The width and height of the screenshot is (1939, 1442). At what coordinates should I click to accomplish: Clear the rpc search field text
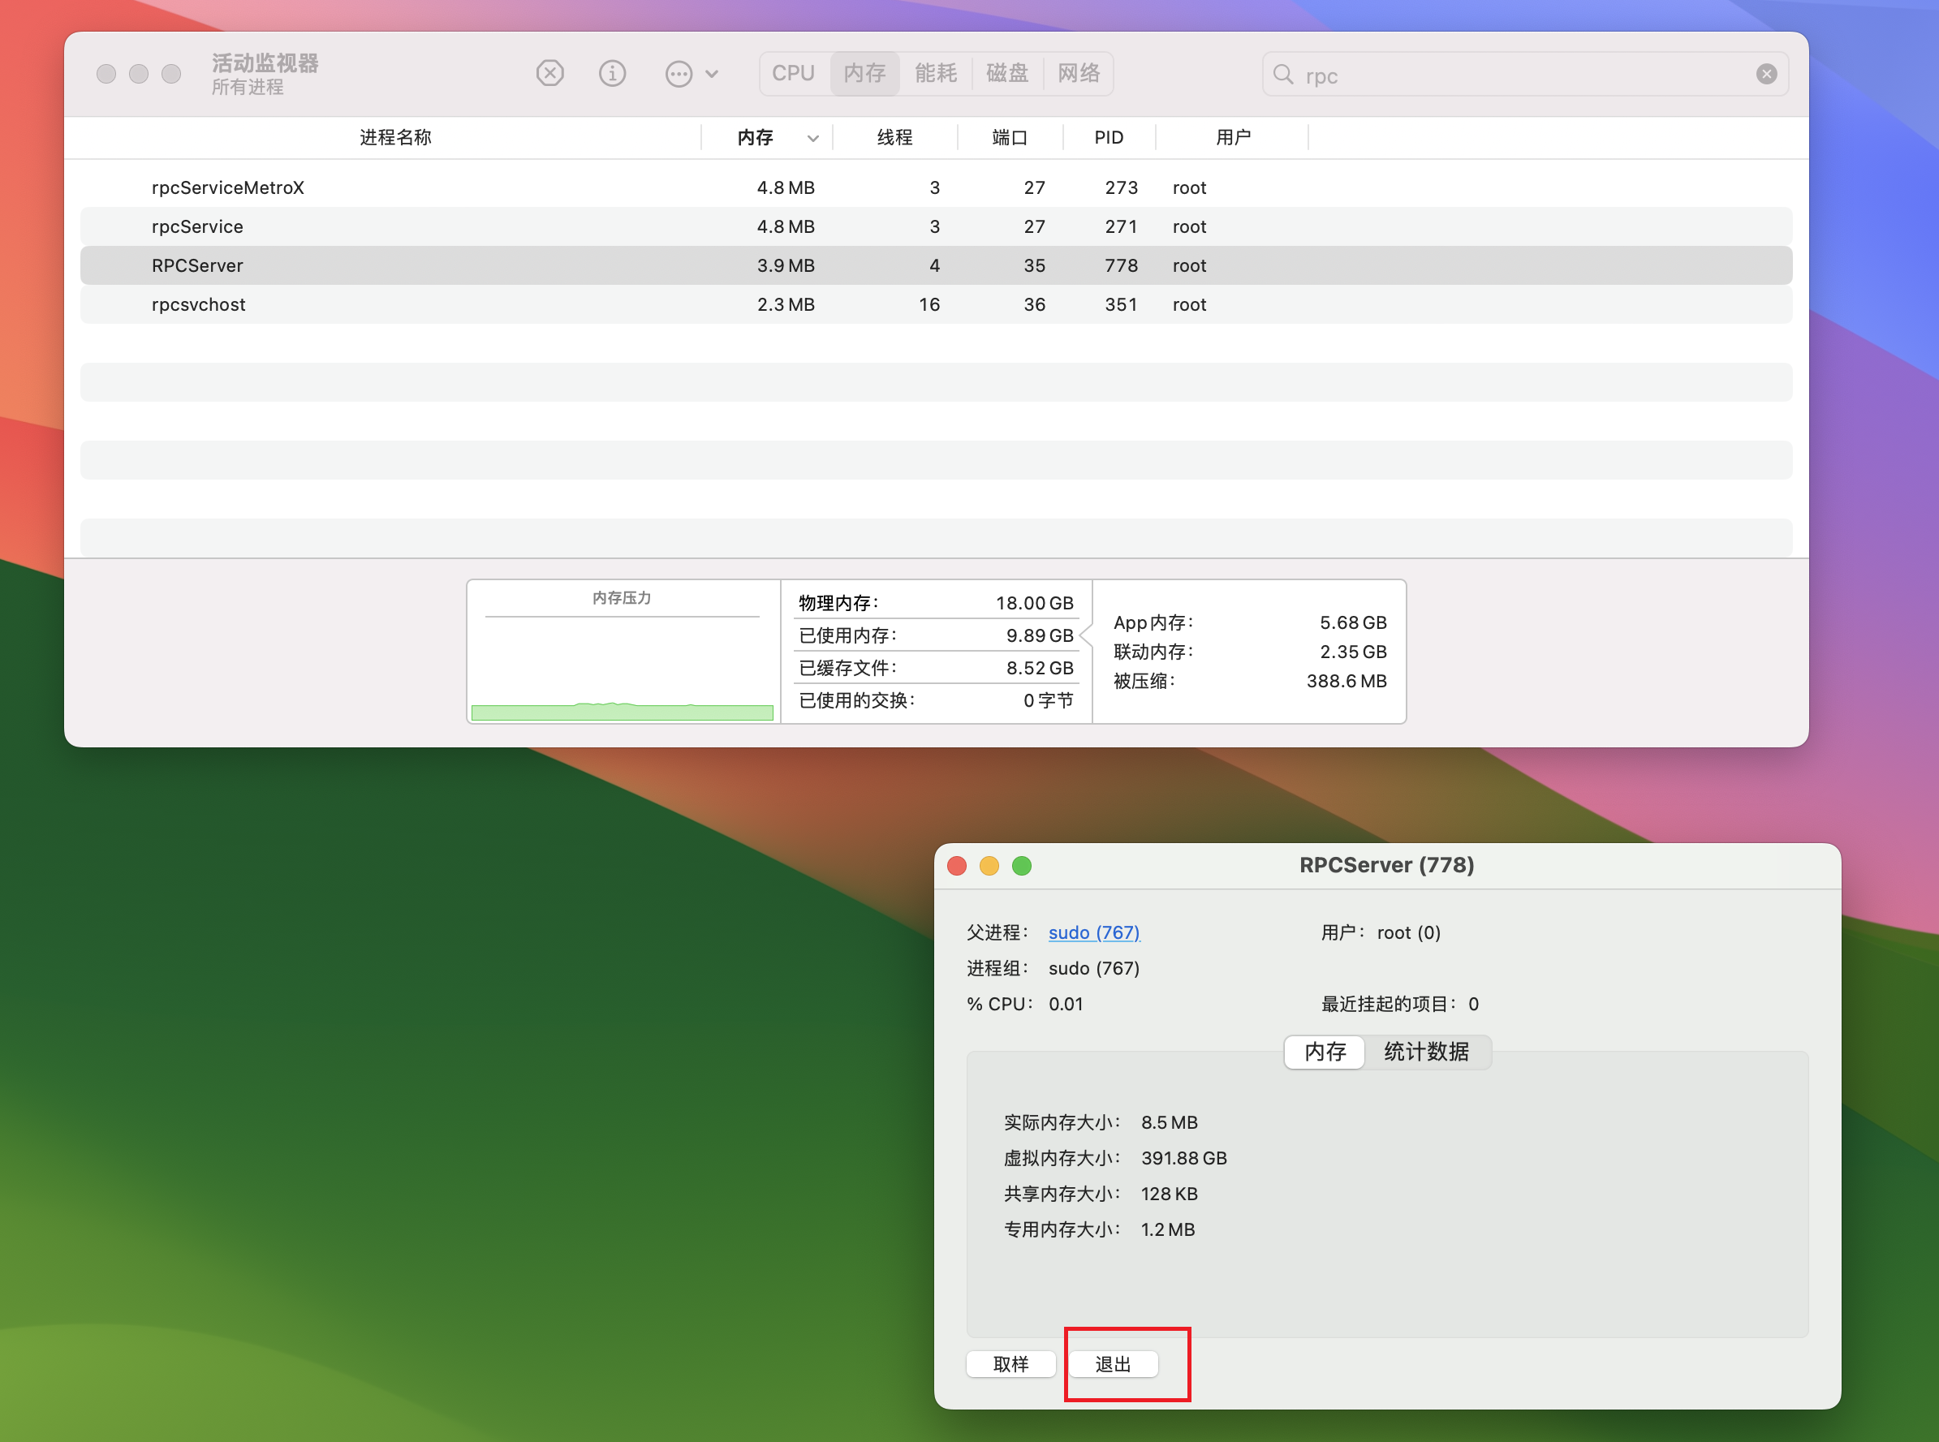[x=1766, y=74]
